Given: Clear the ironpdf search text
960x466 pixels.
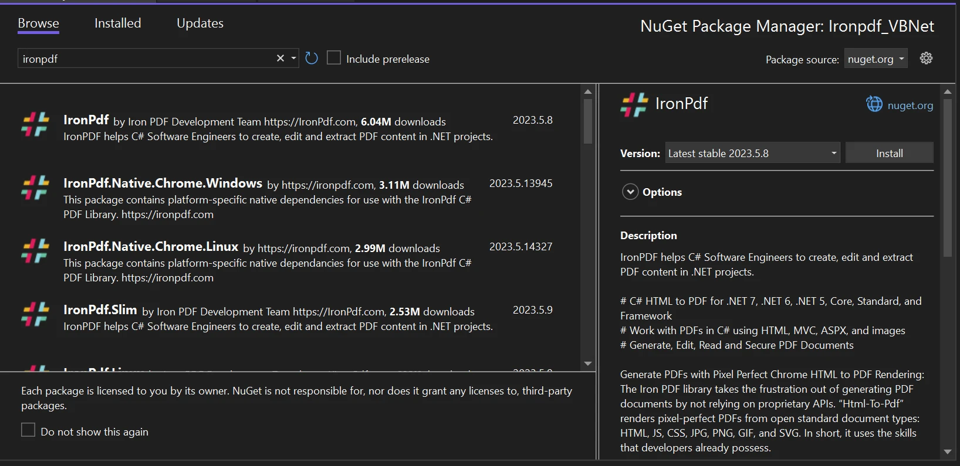Looking at the screenshot, I should [x=280, y=58].
